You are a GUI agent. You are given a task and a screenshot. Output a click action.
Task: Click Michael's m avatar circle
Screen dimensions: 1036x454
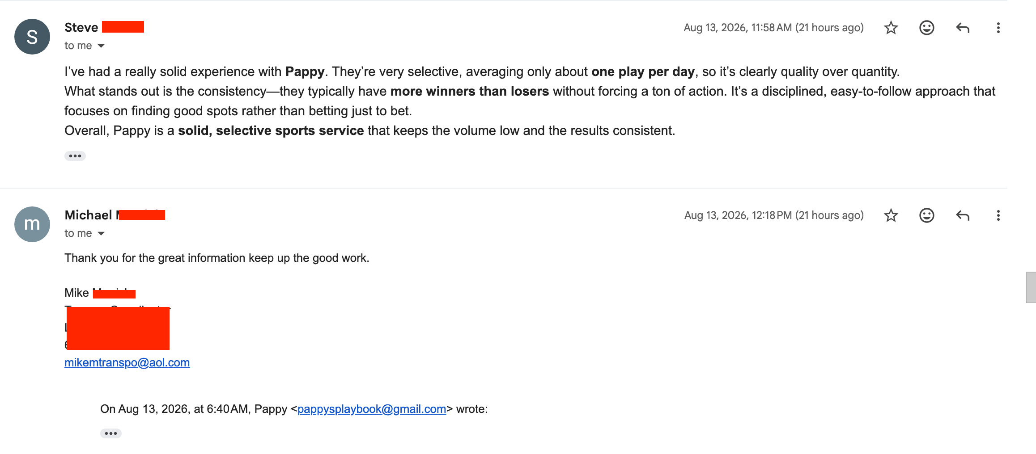pos(32,224)
